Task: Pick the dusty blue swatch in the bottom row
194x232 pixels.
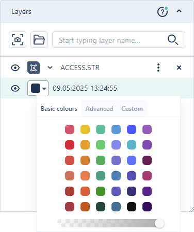Action: 116,207
